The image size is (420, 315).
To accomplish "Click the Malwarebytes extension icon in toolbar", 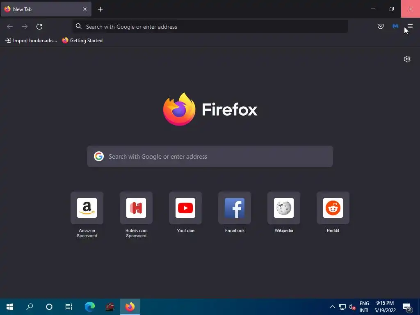I will pos(395,26).
